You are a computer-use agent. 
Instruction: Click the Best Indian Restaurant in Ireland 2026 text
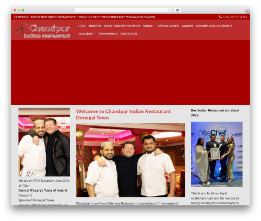point(215,113)
